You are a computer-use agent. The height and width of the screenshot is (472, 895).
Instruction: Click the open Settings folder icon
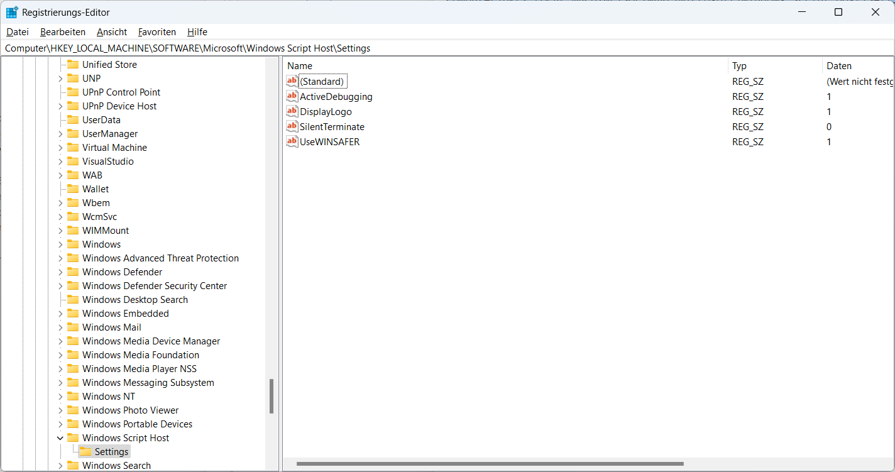pyautogui.click(x=85, y=452)
